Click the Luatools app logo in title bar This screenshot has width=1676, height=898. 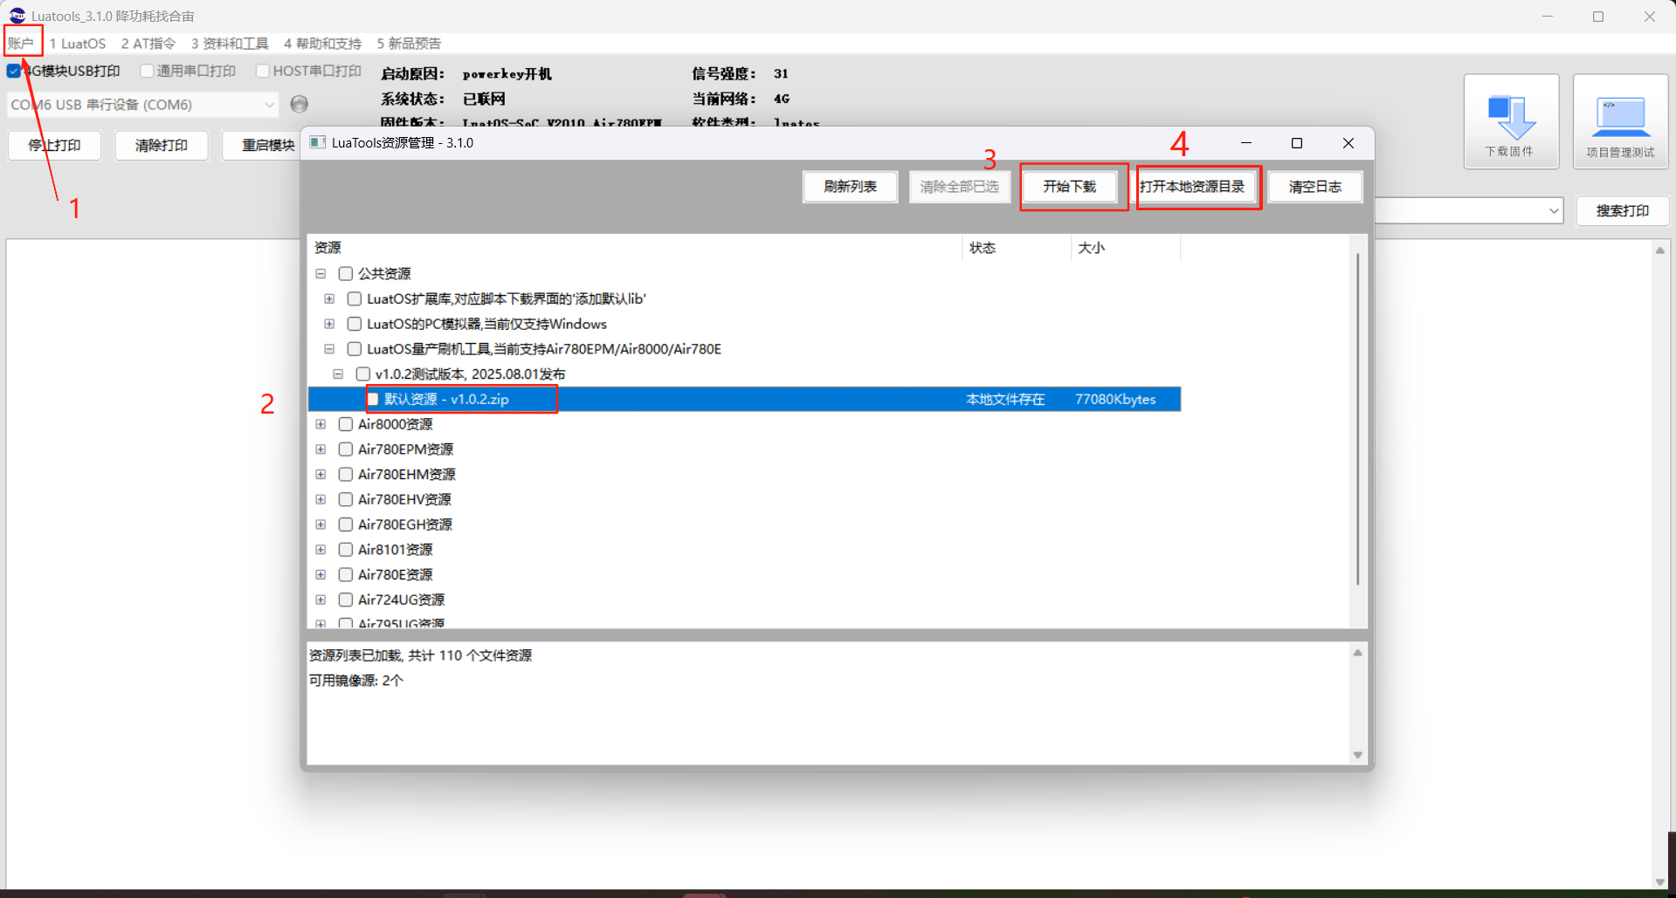click(17, 16)
